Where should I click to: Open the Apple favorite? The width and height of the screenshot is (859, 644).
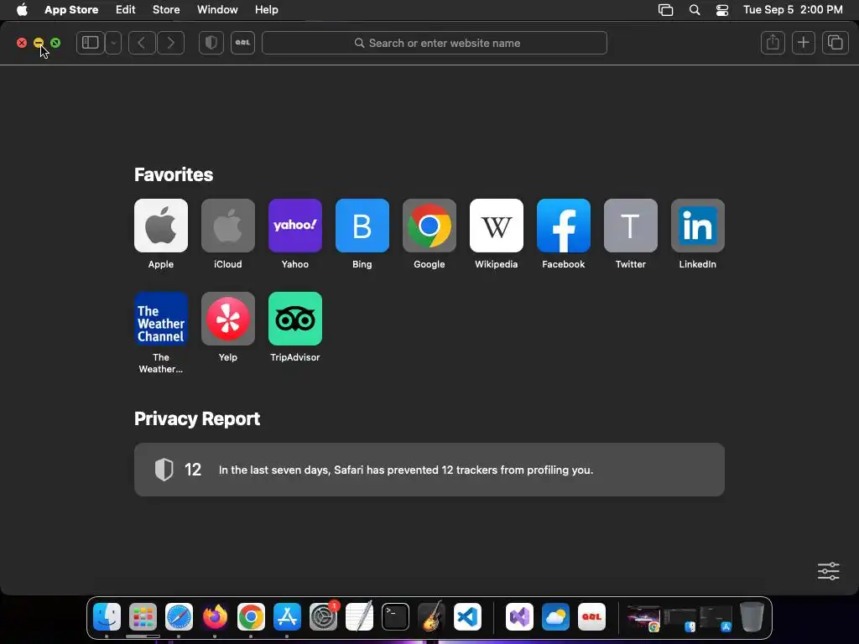[x=161, y=226]
